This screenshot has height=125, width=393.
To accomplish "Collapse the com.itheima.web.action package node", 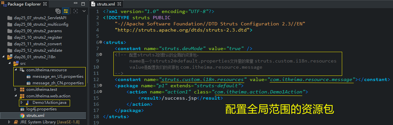I will (15, 96).
